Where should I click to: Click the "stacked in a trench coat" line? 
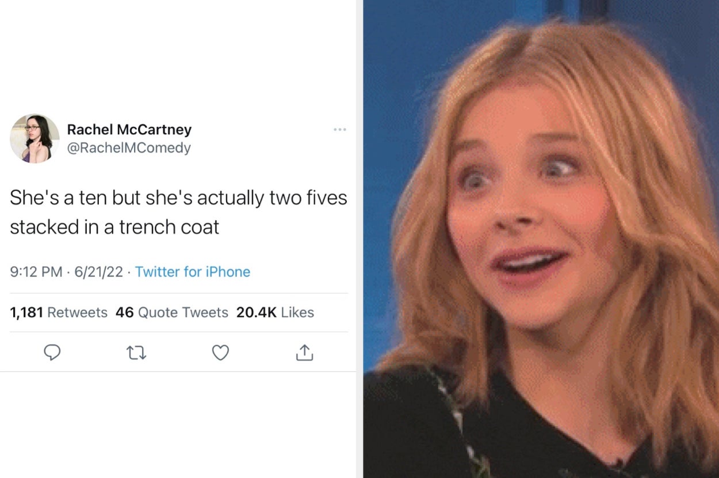114,227
